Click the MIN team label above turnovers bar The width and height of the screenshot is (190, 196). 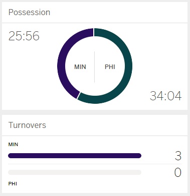click(13, 145)
